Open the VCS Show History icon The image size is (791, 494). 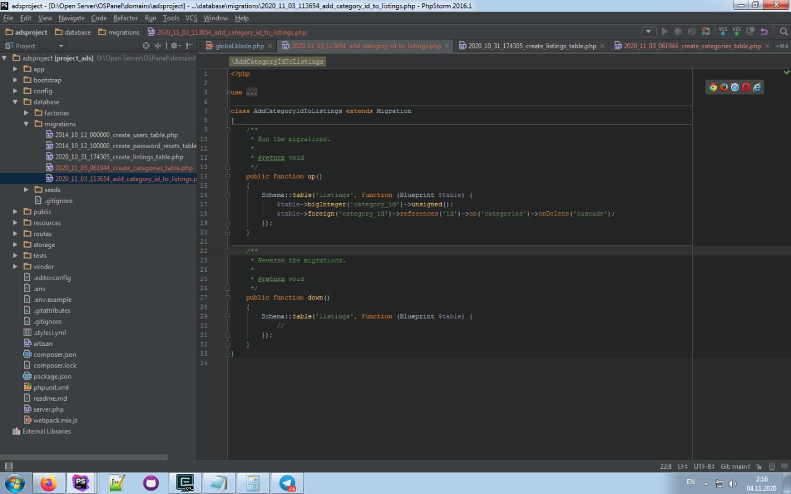750,31
